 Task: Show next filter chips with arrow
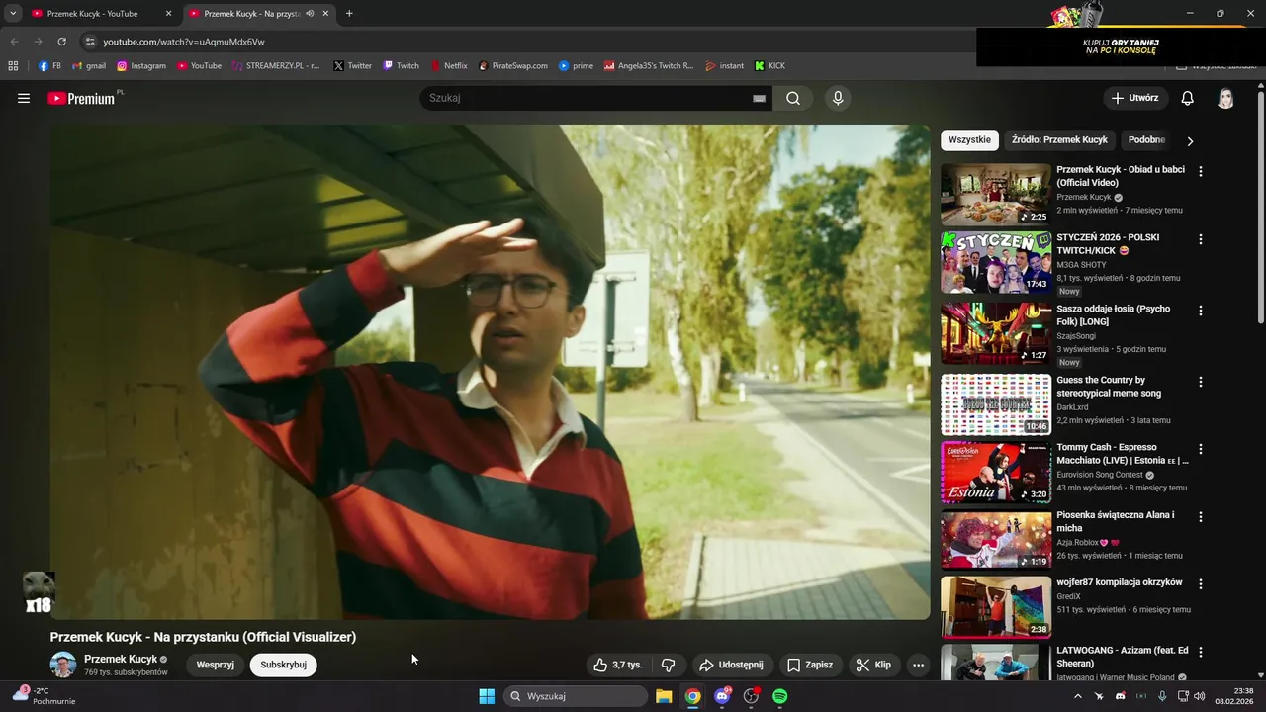click(1190, 140)
